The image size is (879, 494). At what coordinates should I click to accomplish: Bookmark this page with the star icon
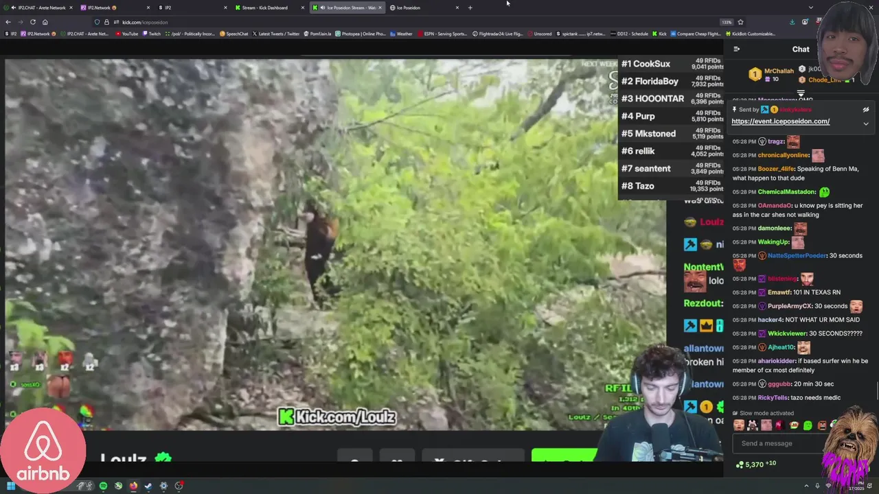pyautogui.click(x=740, y=22)
